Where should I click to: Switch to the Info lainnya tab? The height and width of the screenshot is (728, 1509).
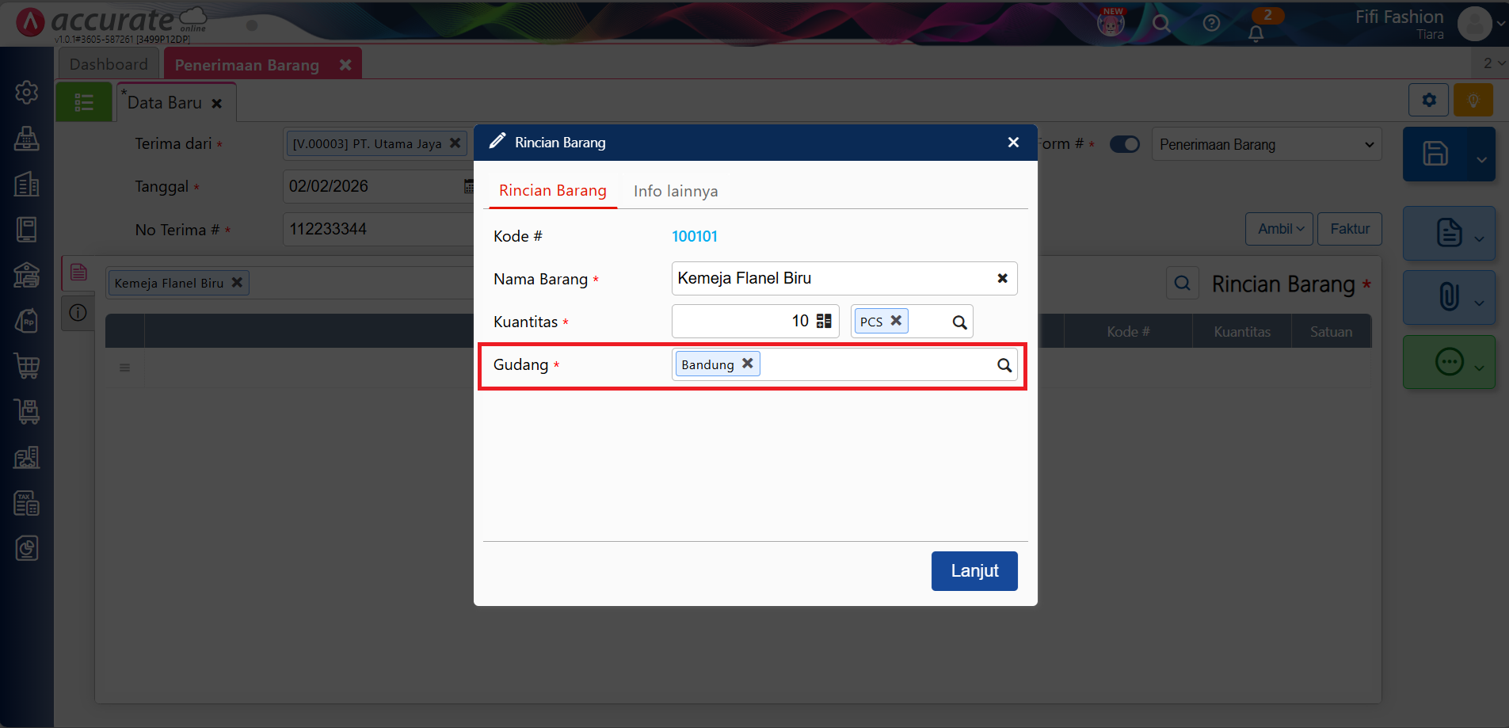pyautogui.click(x=676, y=191)
